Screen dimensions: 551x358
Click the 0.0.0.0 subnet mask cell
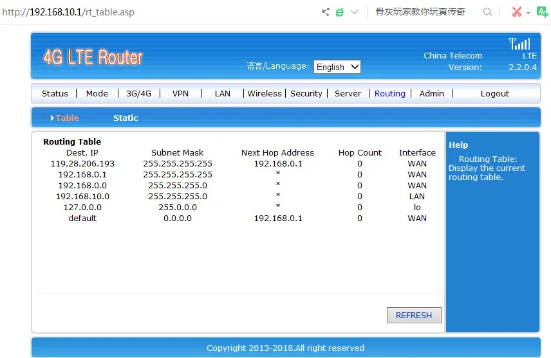[x=178, y=218]
